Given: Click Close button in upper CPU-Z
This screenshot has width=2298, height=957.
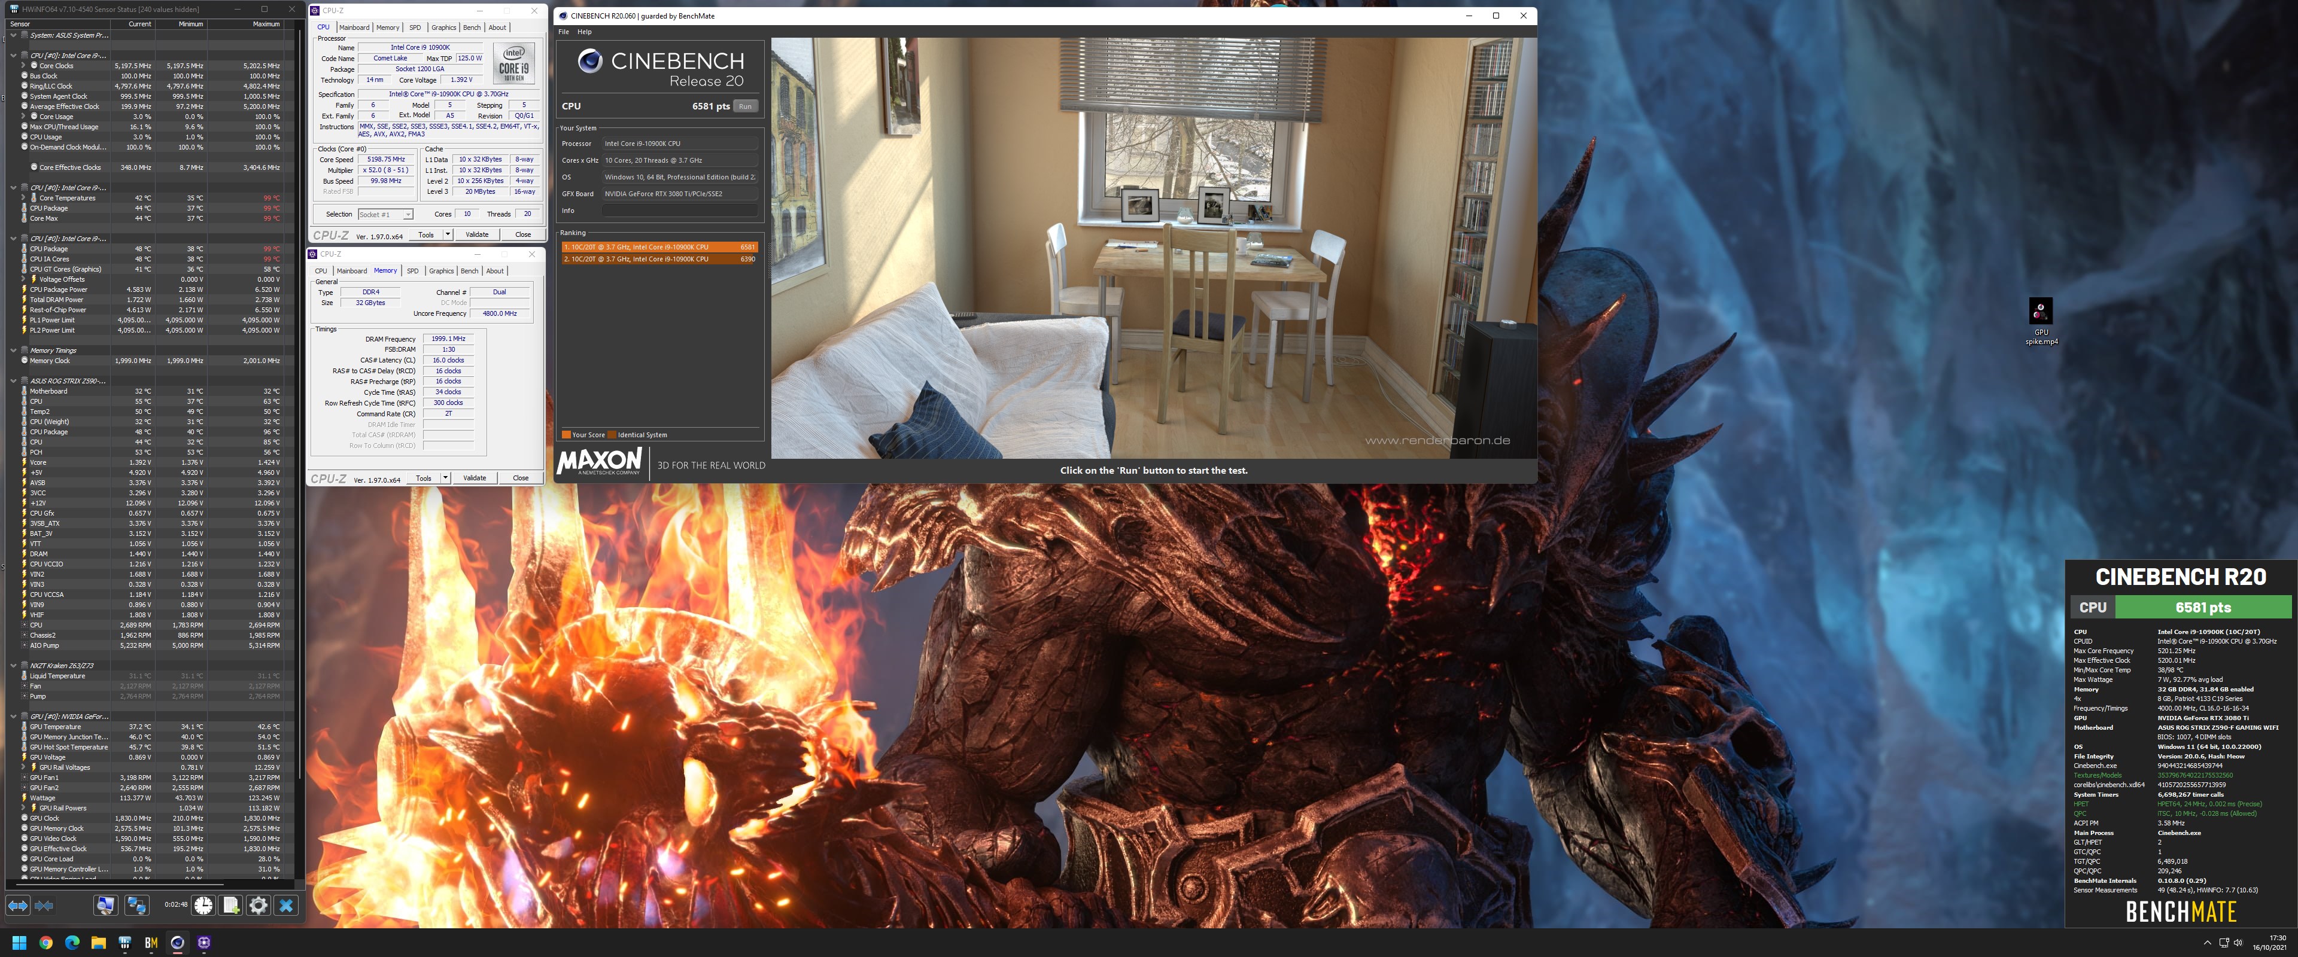Looking at the screenshot, I should point(523,234).
